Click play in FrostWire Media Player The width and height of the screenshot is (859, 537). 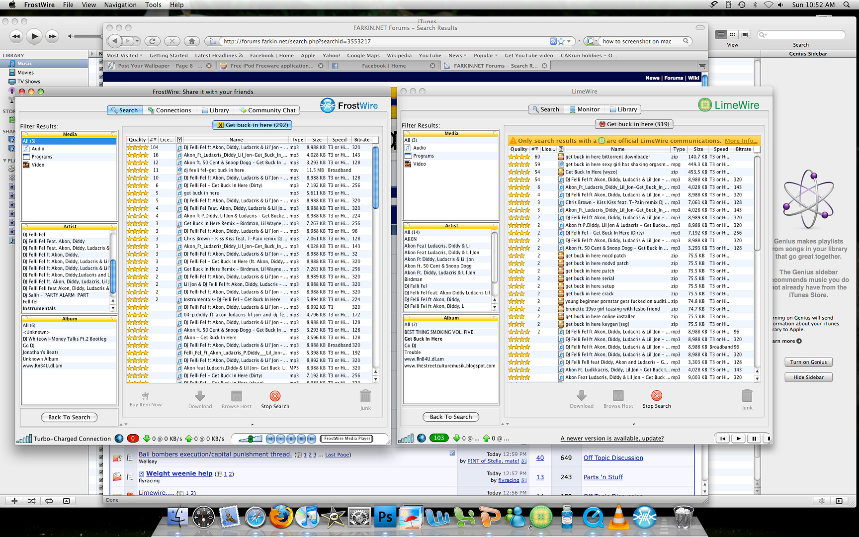click(281, 439)
